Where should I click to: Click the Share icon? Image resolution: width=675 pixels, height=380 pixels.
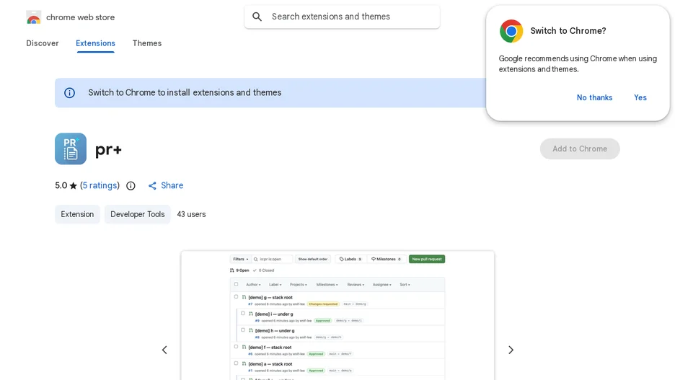click(152, 186)
